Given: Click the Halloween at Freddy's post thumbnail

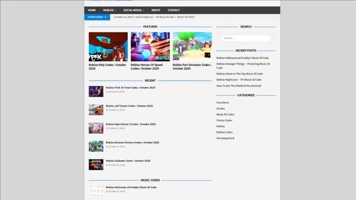Looking at the screenshot, I should [x=96, y=191].
